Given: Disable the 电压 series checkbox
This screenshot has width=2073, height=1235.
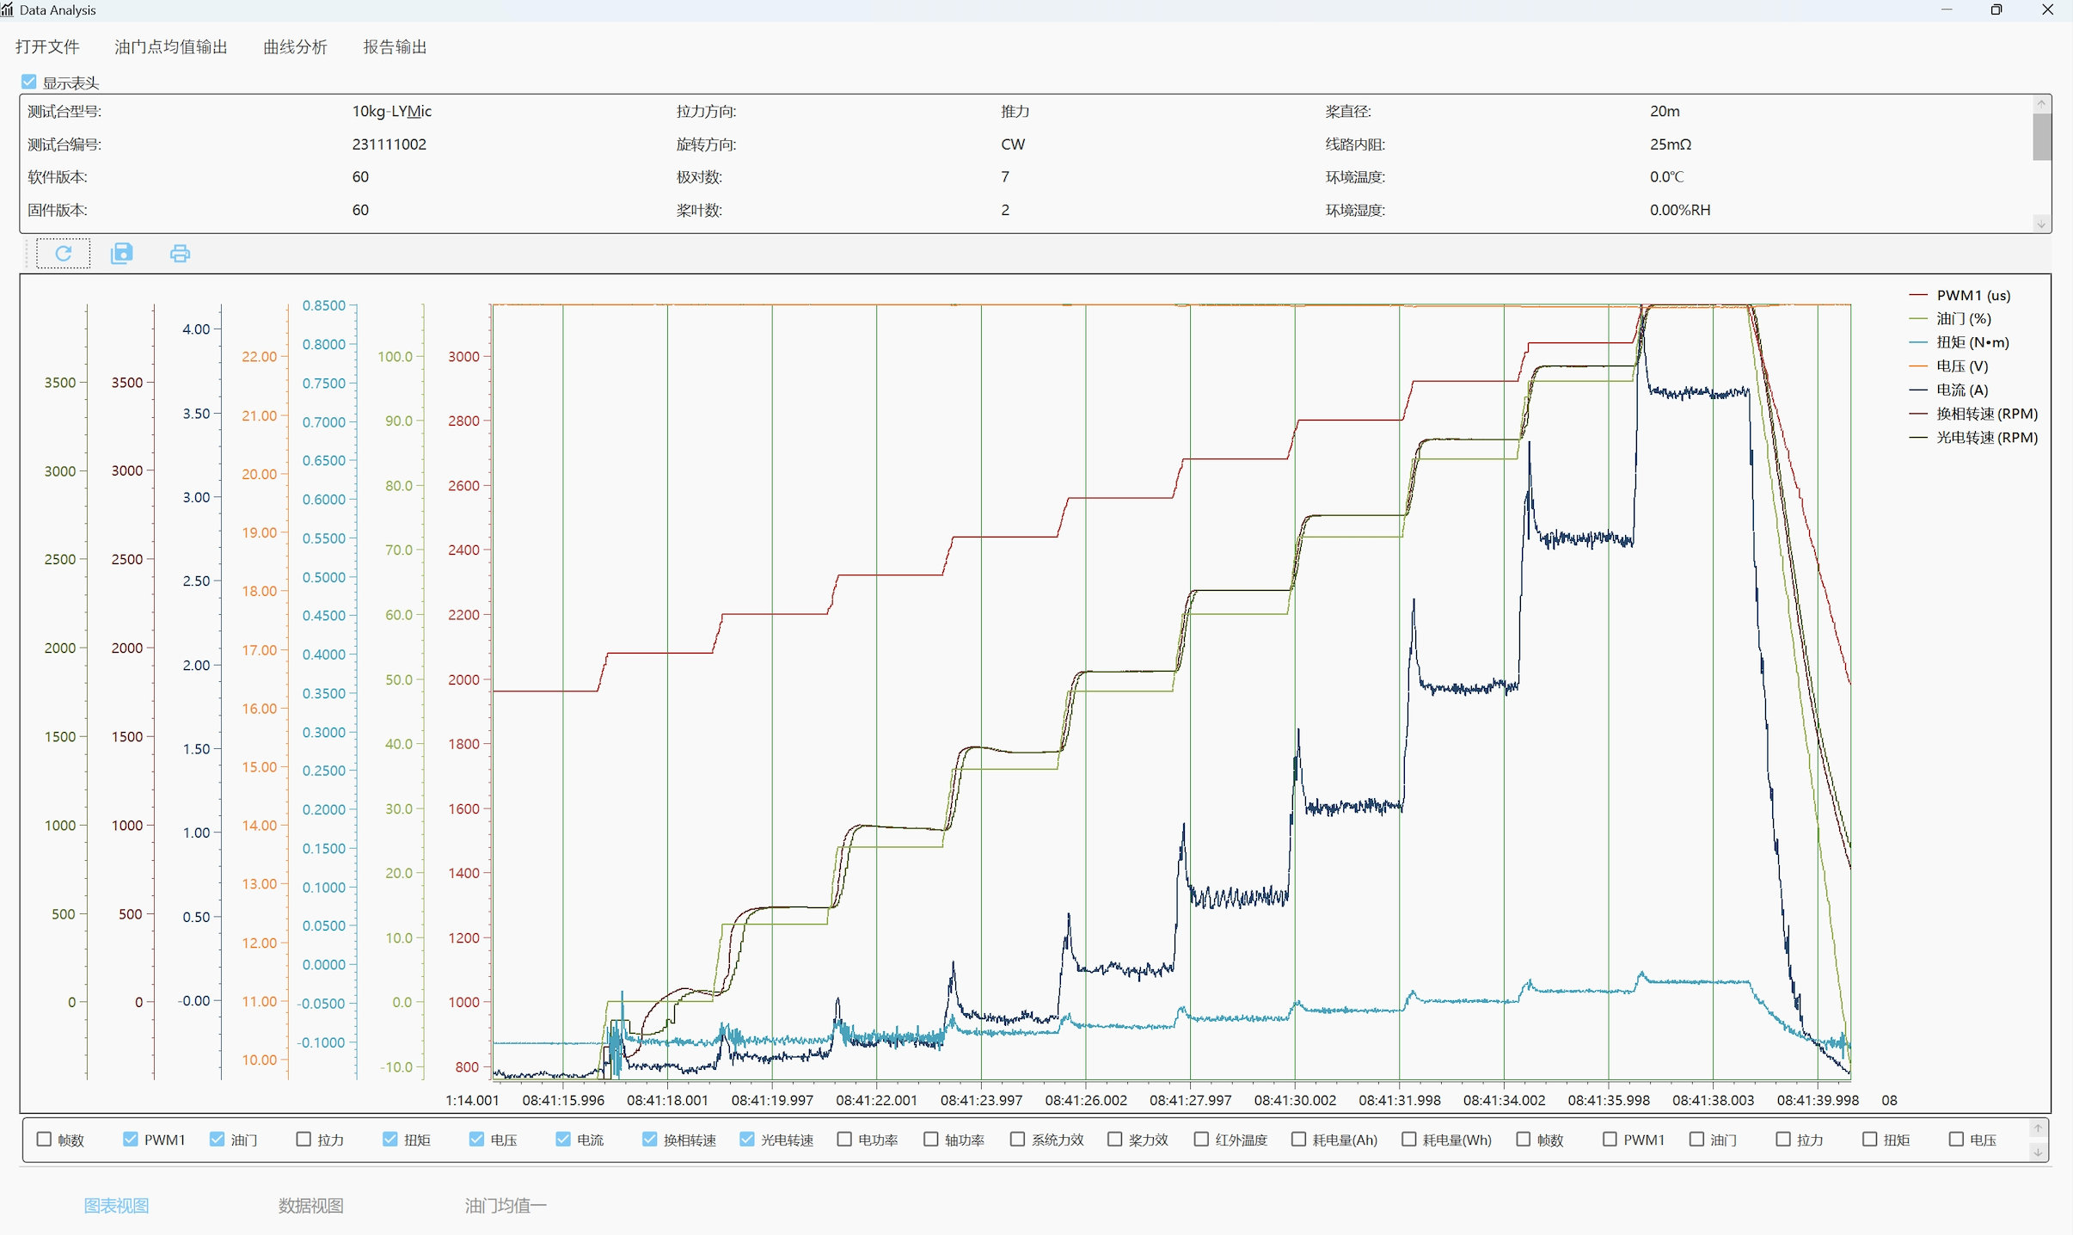Looking at the screenshot, I should (477, 1139).
